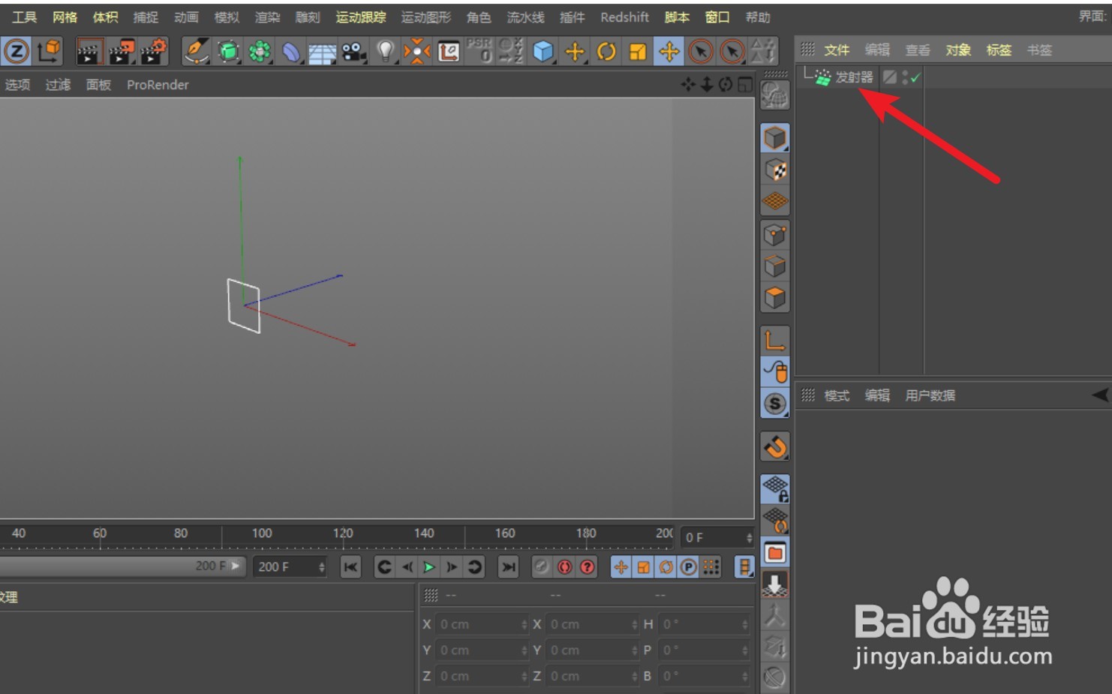Make Editable globe icon in side toolbar
Screen dimensions: 1112x694
point(774,95)
